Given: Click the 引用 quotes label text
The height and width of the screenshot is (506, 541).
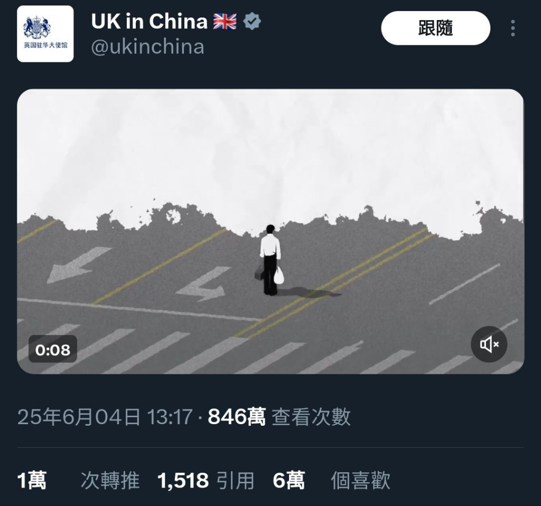Looking at the screenshot, I should tap(235, 480).
